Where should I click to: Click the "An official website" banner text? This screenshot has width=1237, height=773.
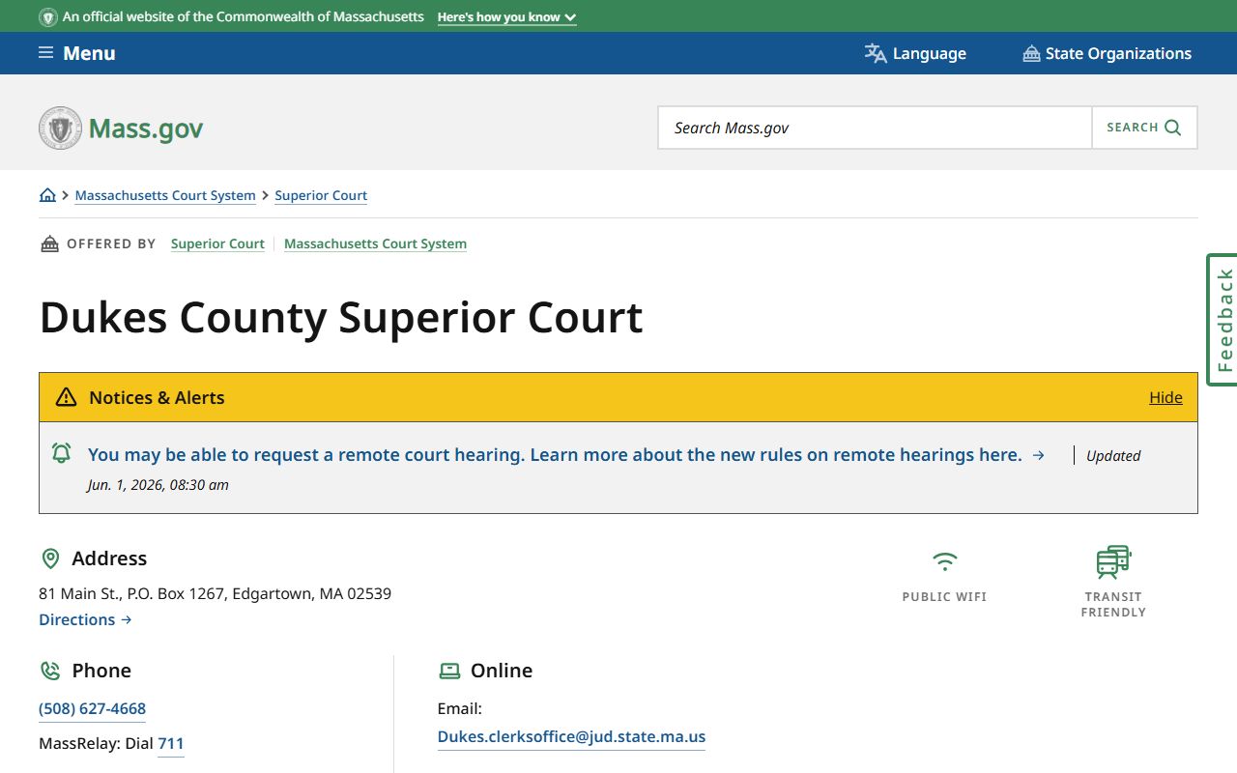point(243,17)
